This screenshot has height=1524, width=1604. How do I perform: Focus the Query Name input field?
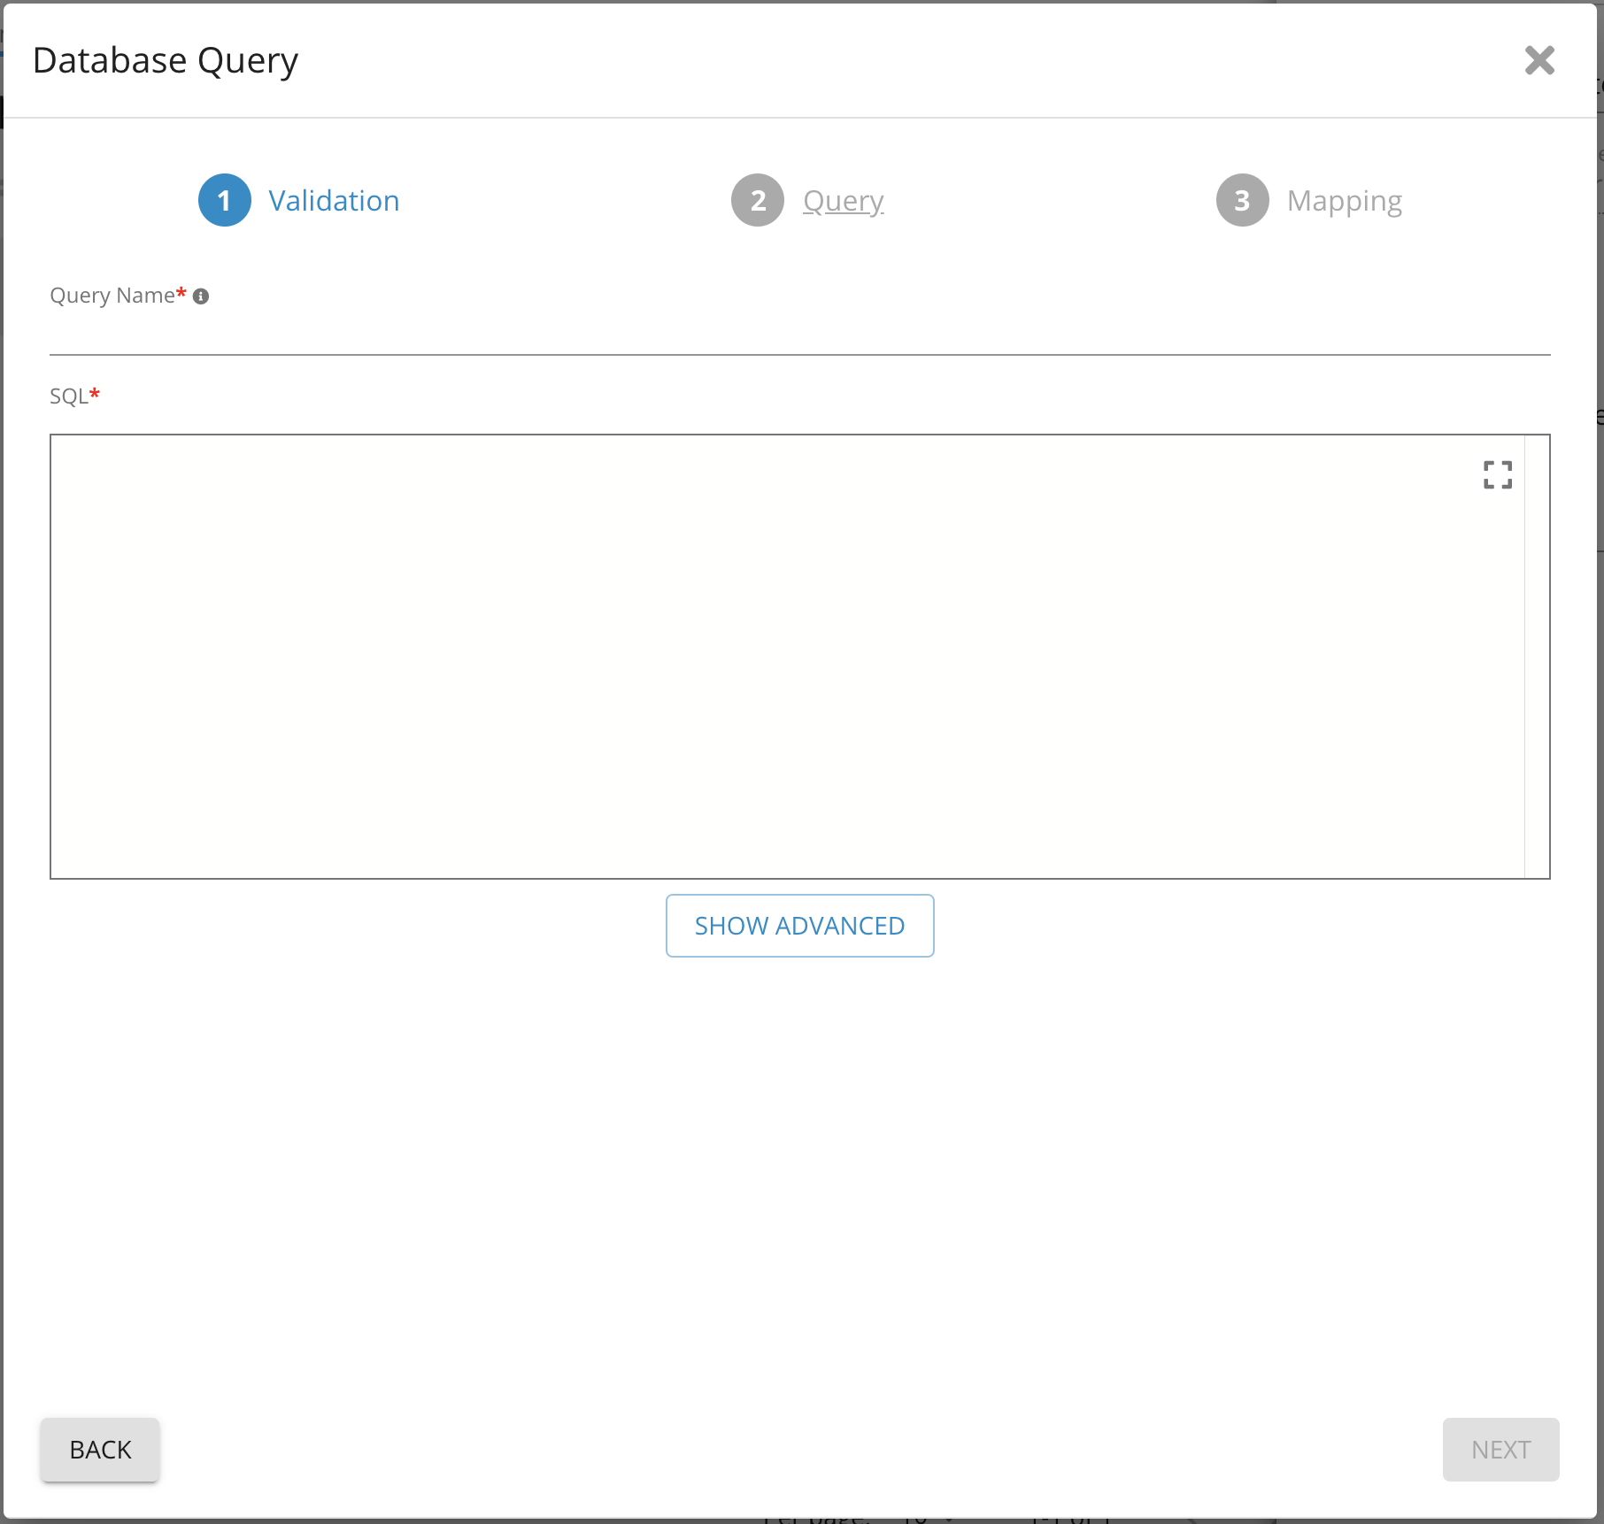click(798, 336)
